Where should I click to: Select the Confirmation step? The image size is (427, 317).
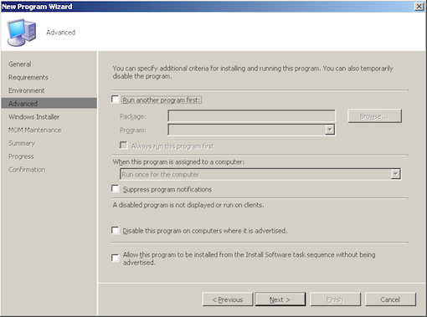point(27,170)
